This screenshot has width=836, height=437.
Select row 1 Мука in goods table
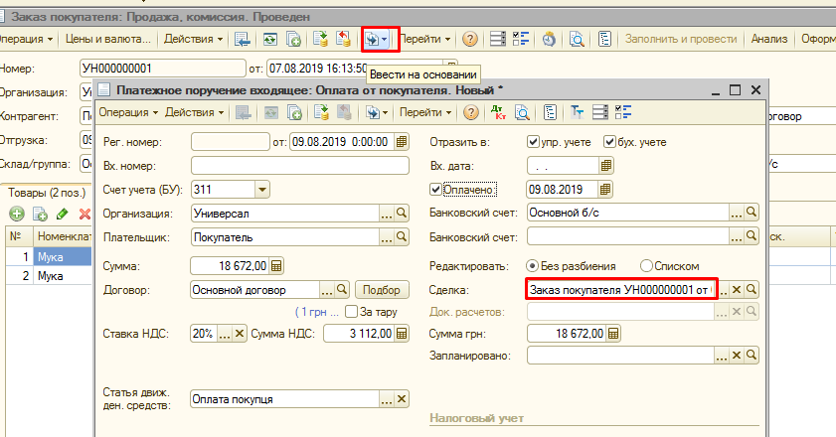(49, 257)
